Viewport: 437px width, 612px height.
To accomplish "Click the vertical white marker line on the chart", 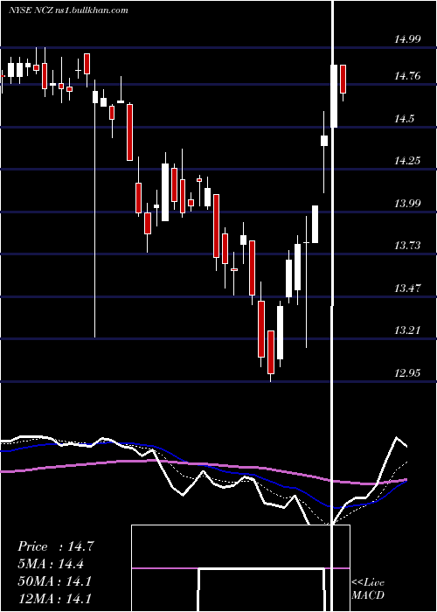I will (333, 304).
